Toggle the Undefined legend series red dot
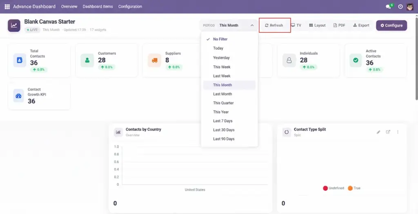The width and height of the screenshot is (418, 214). point(325,188)
